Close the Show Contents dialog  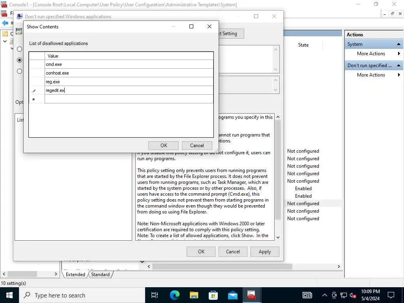[209, 26]
